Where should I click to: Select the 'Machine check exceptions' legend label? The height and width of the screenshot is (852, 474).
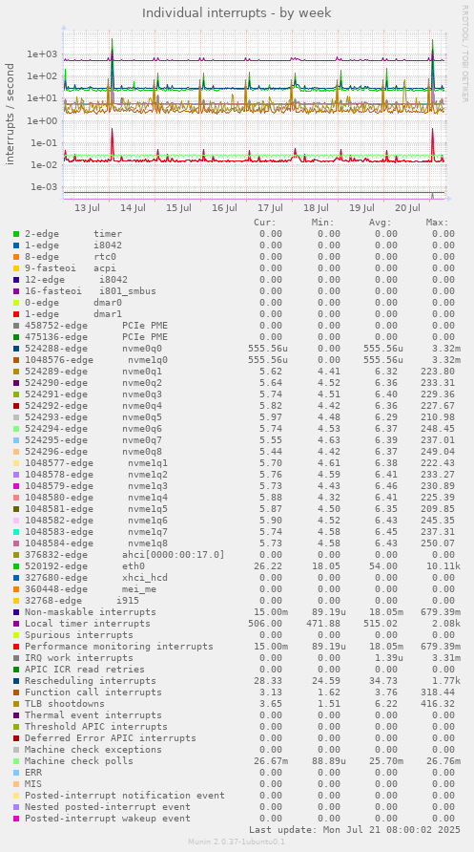tap(93, 749)
